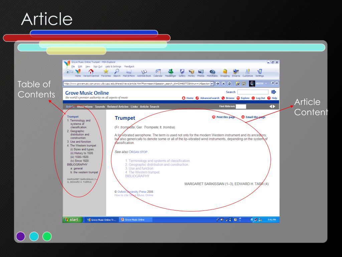The height and width of the screenshot is (257, 342).
Task: Follow the ORGAN STOP cross-reference link
Action: click(x=138, y=152)
